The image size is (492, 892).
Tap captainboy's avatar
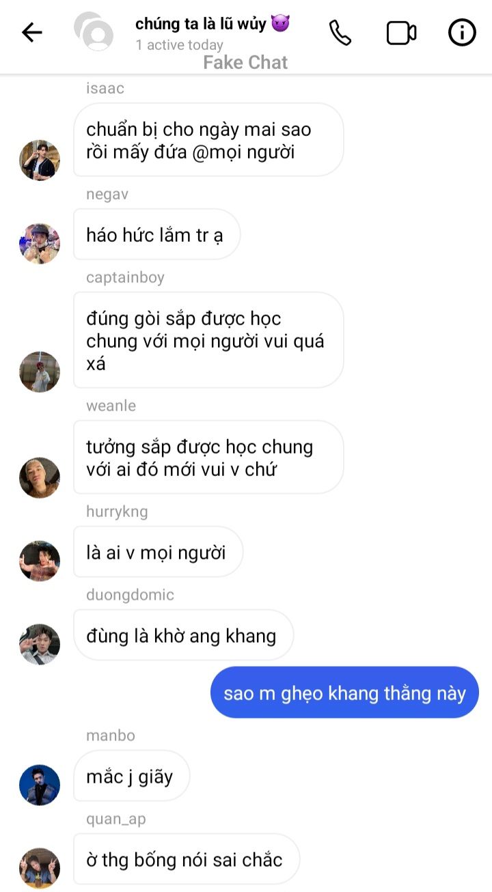pos(40,372)
